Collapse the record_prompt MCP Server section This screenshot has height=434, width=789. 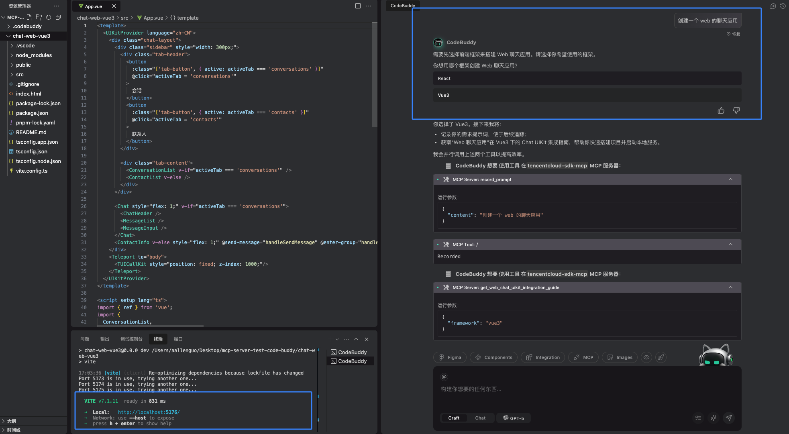point(730,179)
